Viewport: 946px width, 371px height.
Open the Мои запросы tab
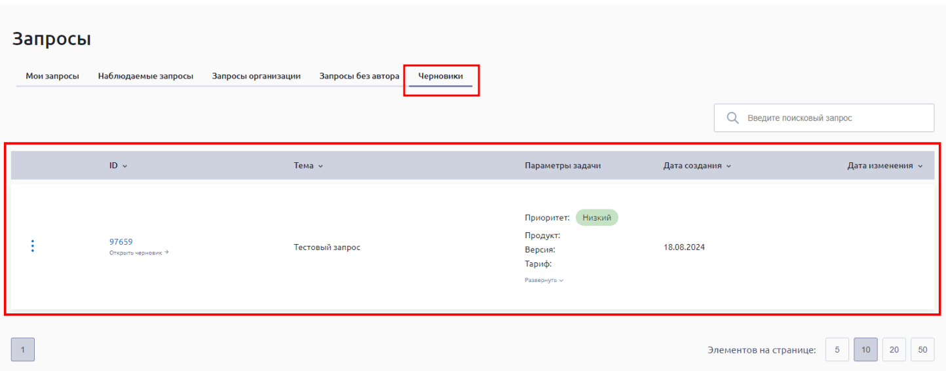[52, 76]
